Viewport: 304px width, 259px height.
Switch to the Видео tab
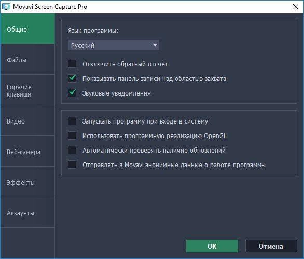(27, 121)
